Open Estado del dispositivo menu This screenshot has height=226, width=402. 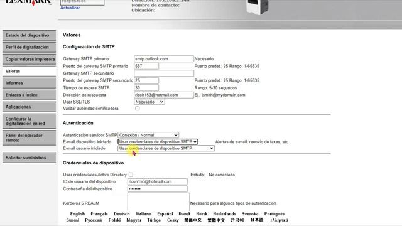[30, 35]
